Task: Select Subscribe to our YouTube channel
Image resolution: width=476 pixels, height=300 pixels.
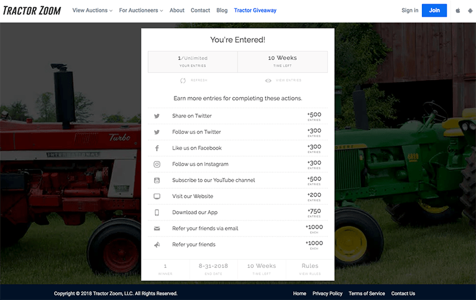Action: click(237, 181)
